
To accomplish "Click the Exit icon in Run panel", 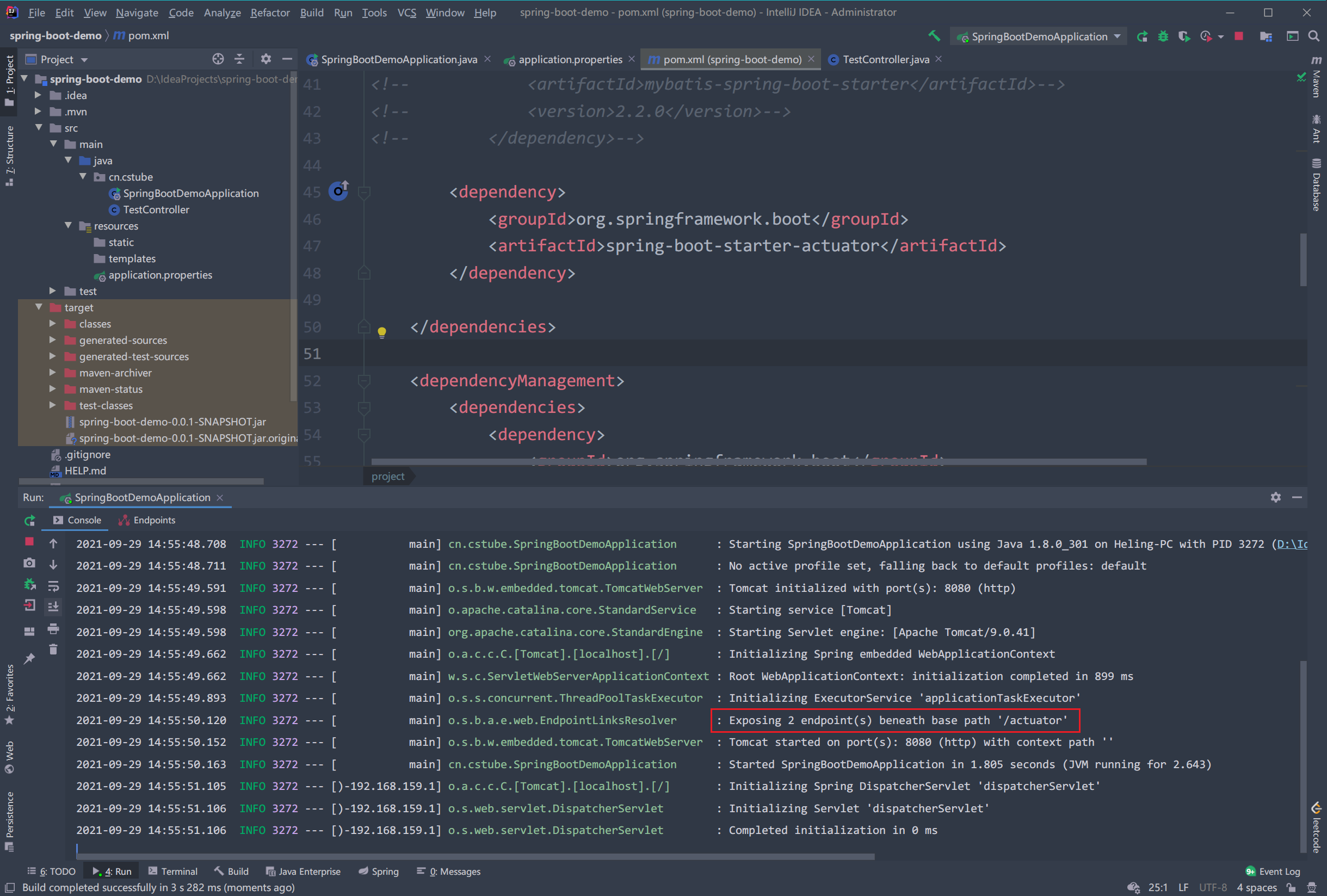I will 29,605.
